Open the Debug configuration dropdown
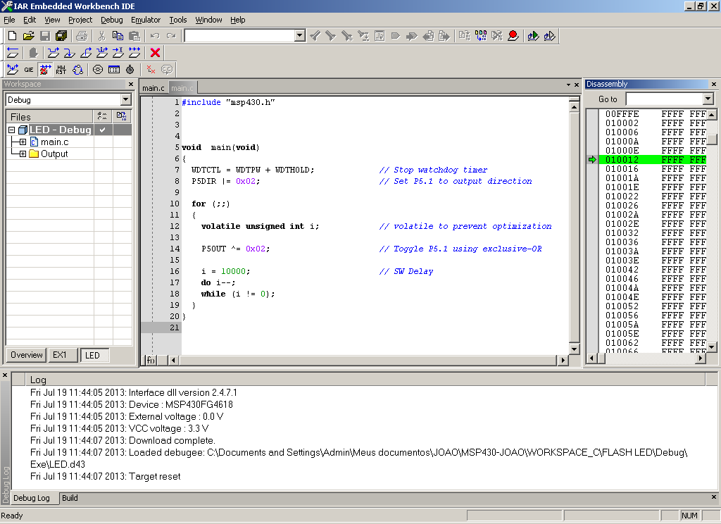The height and width of the screenshot is (524, 721). (125, 100)
